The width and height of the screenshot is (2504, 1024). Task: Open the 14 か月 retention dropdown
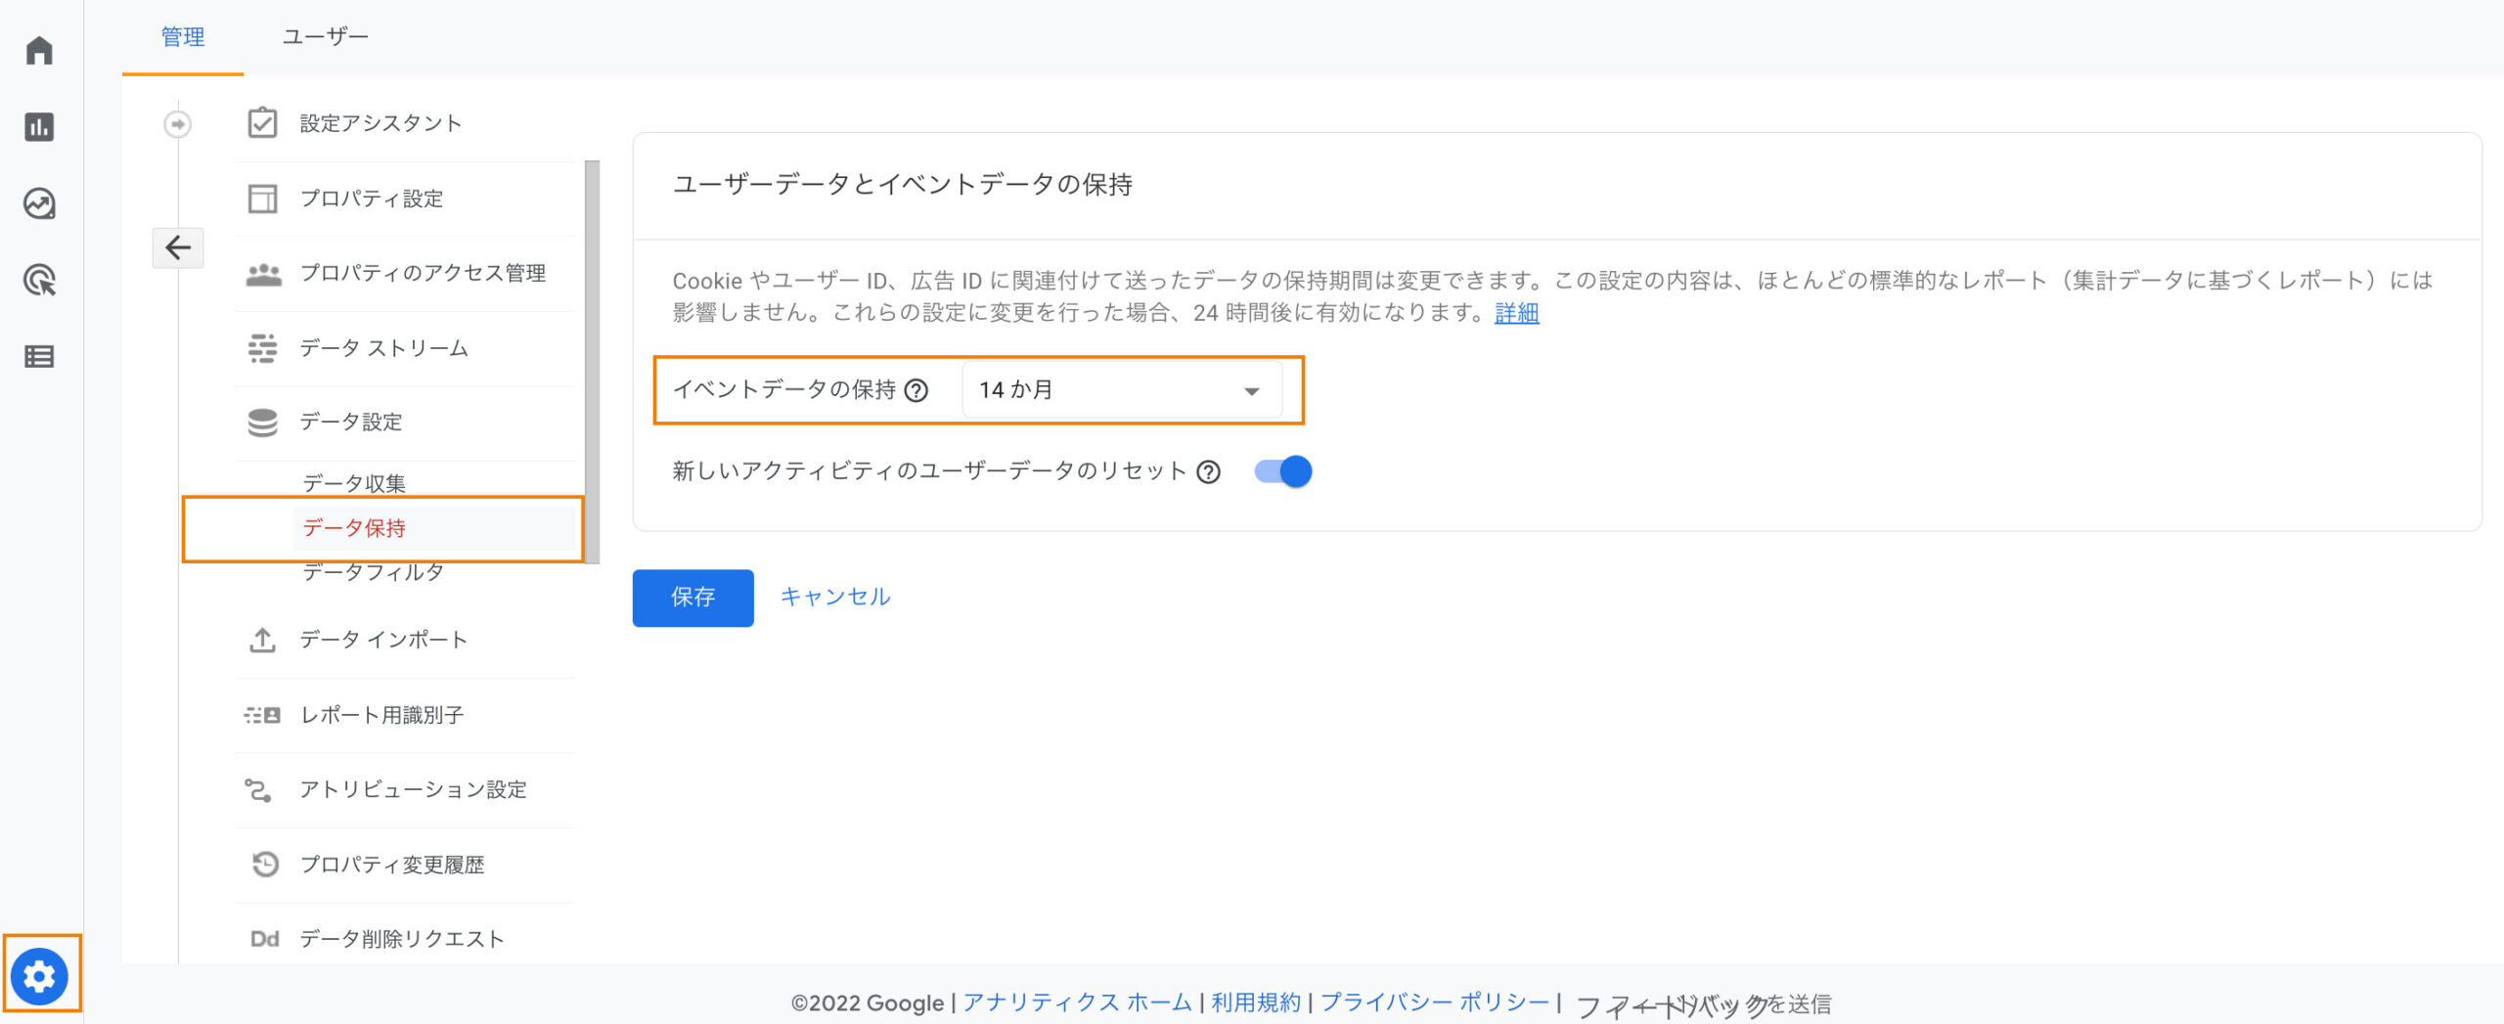click(x=1122, y=390)
